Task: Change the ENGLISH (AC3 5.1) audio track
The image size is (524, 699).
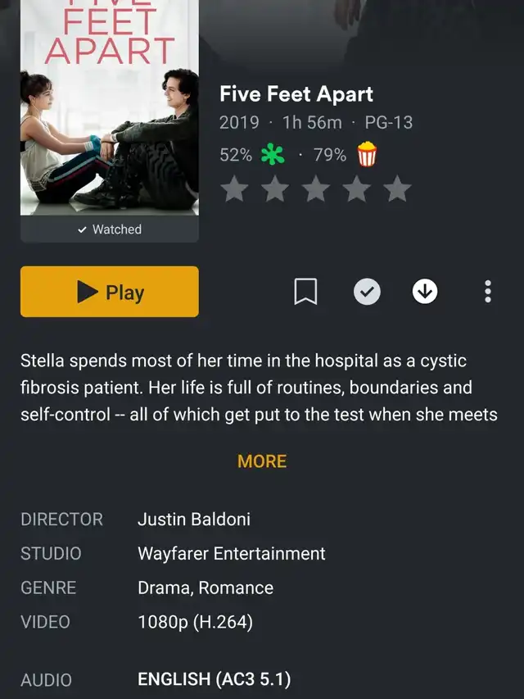Action: 215,679
